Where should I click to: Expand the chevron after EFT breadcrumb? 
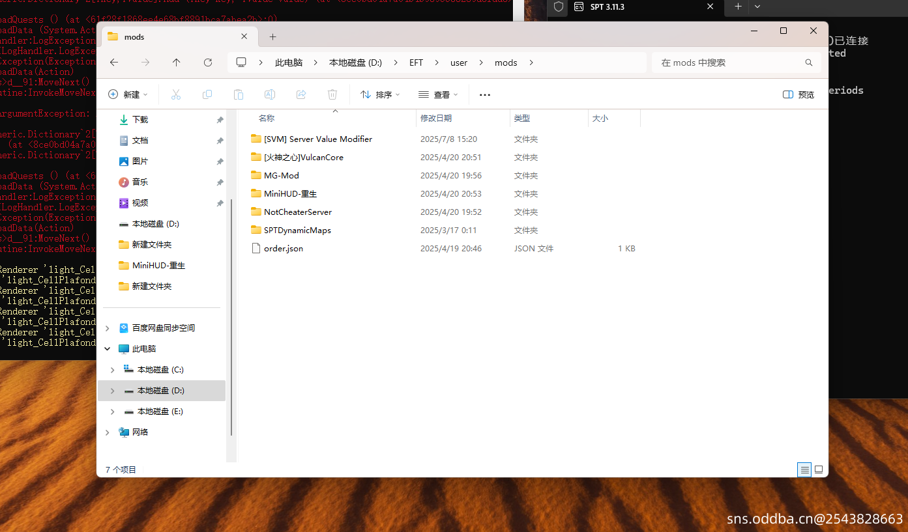click(437, 63)
